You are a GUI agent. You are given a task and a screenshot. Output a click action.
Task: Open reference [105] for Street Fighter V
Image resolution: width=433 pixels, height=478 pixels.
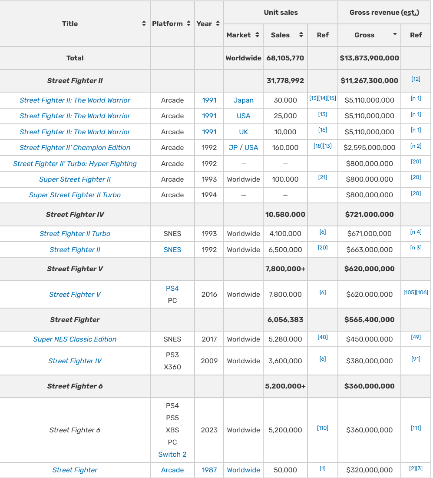410,292
